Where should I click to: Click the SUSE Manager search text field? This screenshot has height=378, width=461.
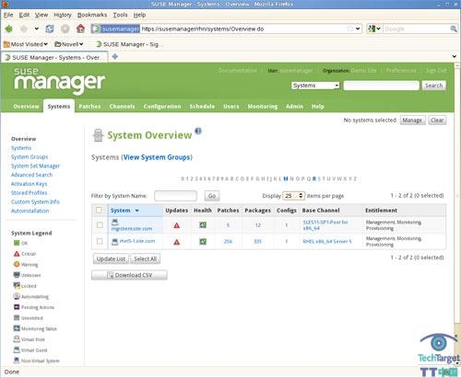coord(381,86)
